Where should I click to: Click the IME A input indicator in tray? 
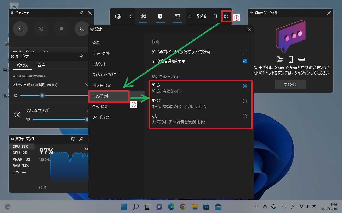293,207
